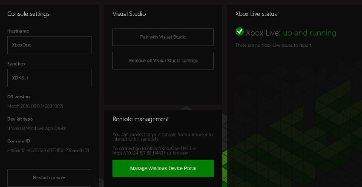Select the Universal Windows App Devkit text

pyautogui.click(x=37, y=128)
